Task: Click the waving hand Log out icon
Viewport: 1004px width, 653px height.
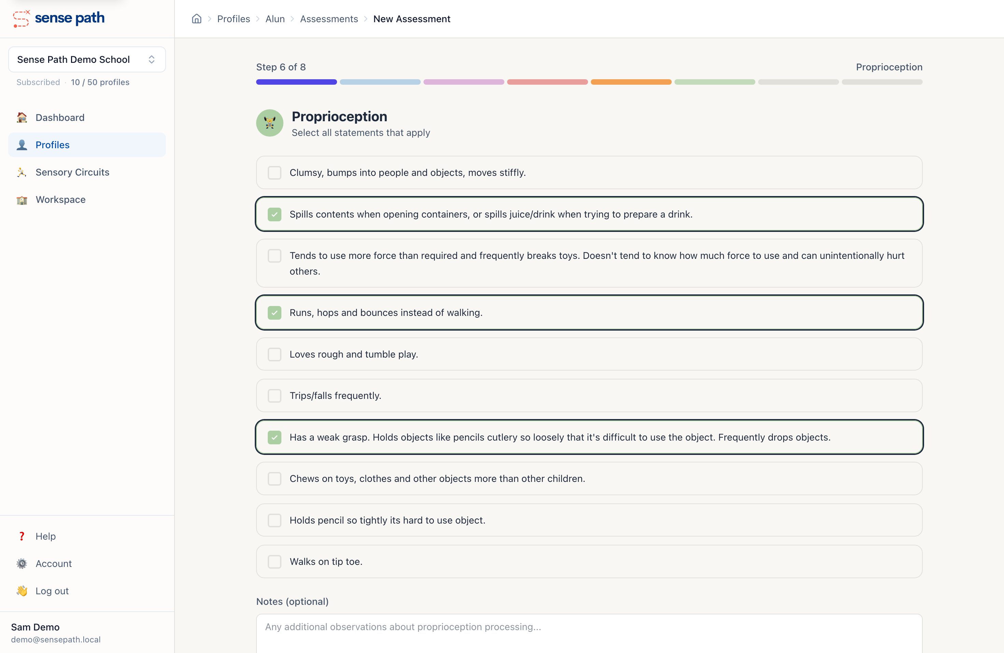Action: (22, 591)
